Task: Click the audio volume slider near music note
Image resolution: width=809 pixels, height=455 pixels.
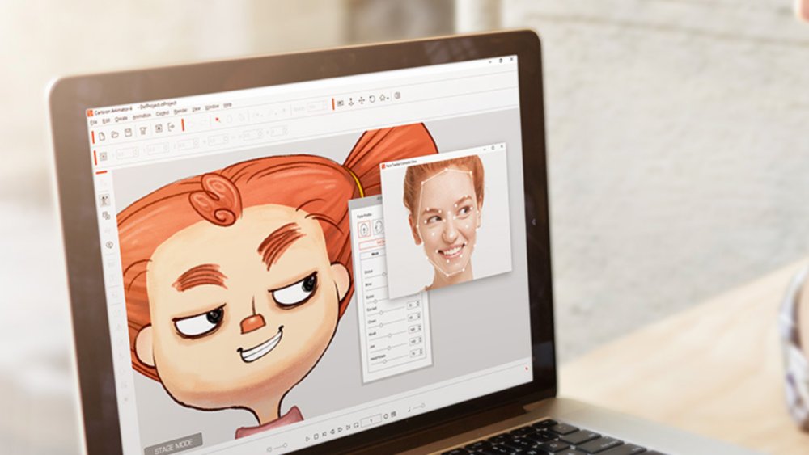Action: point(419,406)
